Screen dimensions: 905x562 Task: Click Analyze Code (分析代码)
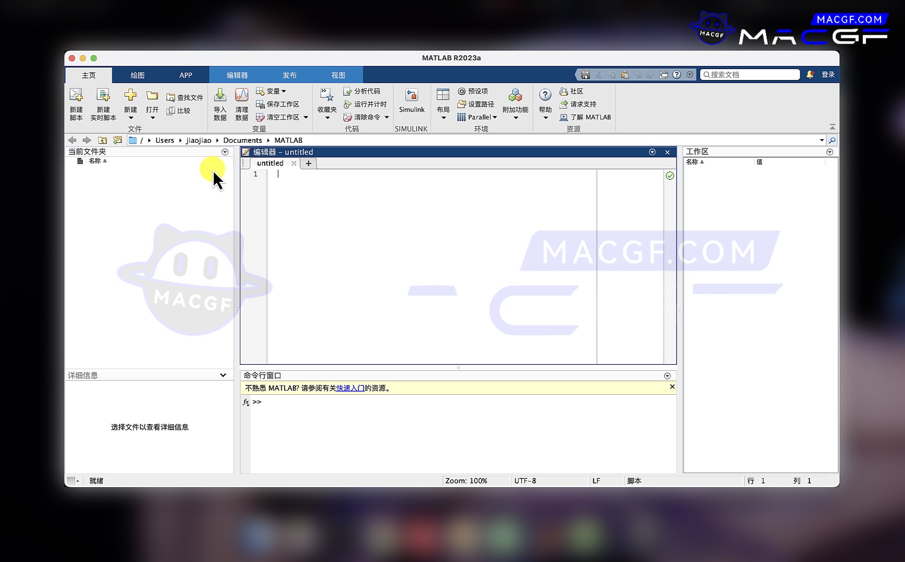pyautogui.click(x=362, y=91)
